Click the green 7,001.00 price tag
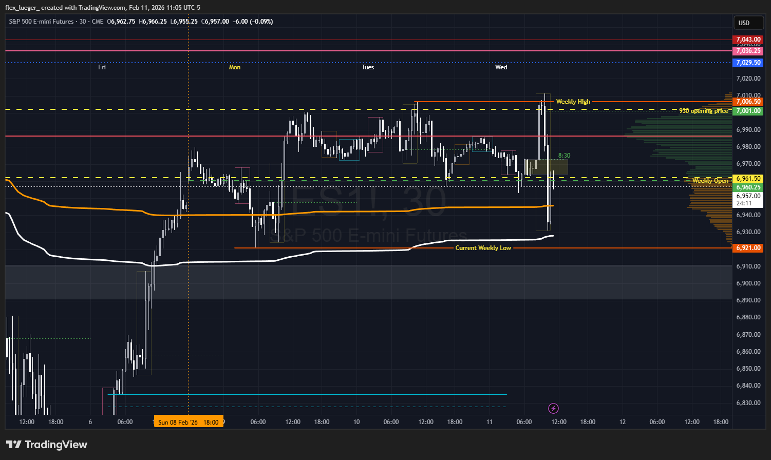 coord(747,111)
